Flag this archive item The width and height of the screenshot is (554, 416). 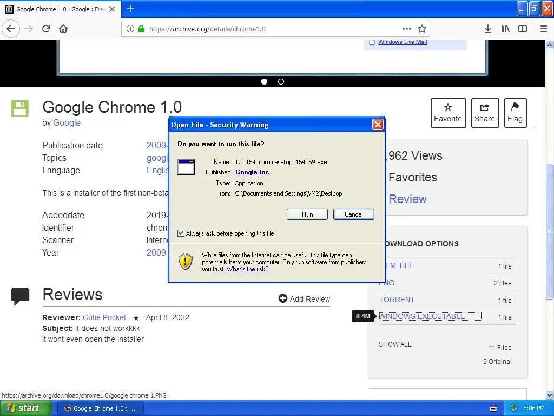click(x=515, y=113)
